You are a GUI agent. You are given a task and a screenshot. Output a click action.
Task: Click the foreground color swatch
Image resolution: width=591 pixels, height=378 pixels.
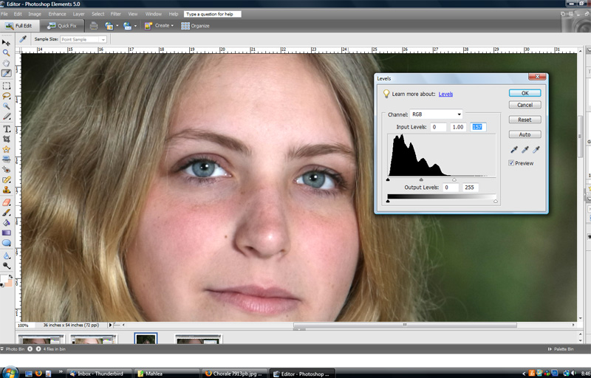point(4,279)
